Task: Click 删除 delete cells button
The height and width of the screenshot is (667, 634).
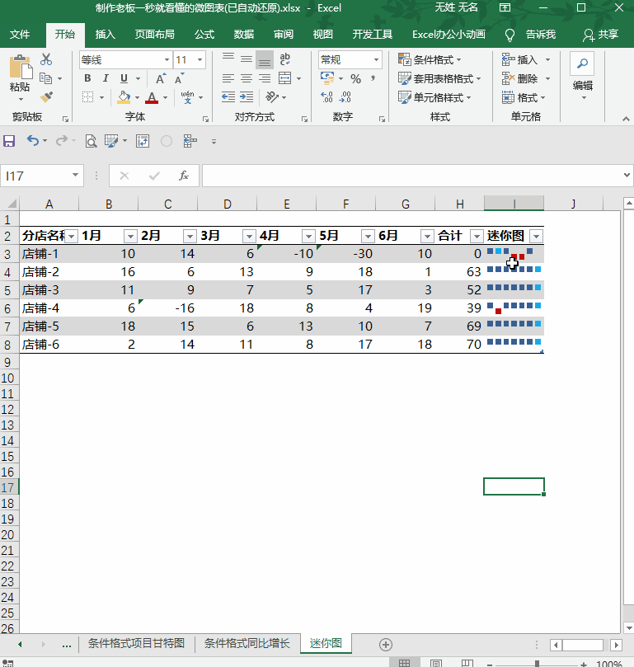Action: 520,78
